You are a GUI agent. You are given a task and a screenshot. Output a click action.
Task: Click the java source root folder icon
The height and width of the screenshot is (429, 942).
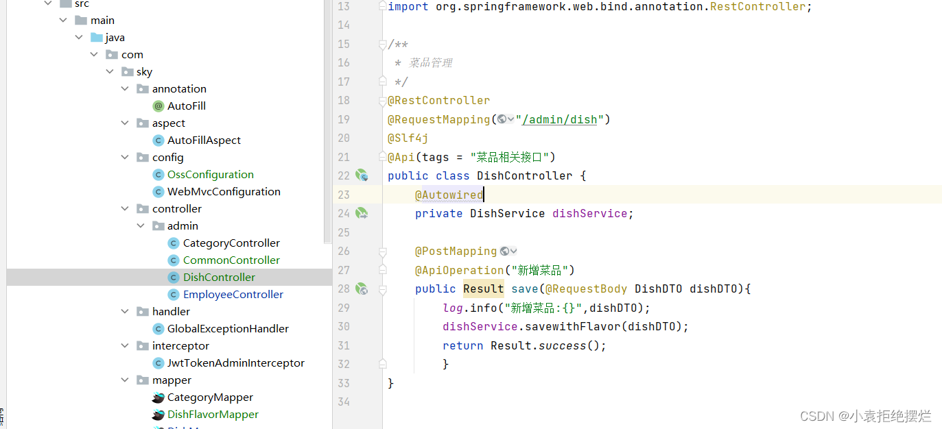(96, 38)
